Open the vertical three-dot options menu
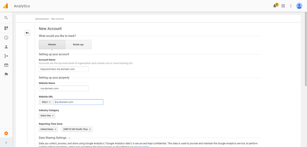The height and width of the screenshot is (147, 307). coord(291,6)
